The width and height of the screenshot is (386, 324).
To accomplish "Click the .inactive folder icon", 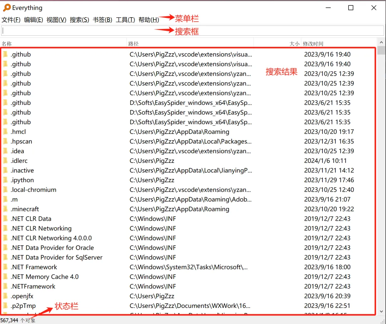I will tap(5, 170).
